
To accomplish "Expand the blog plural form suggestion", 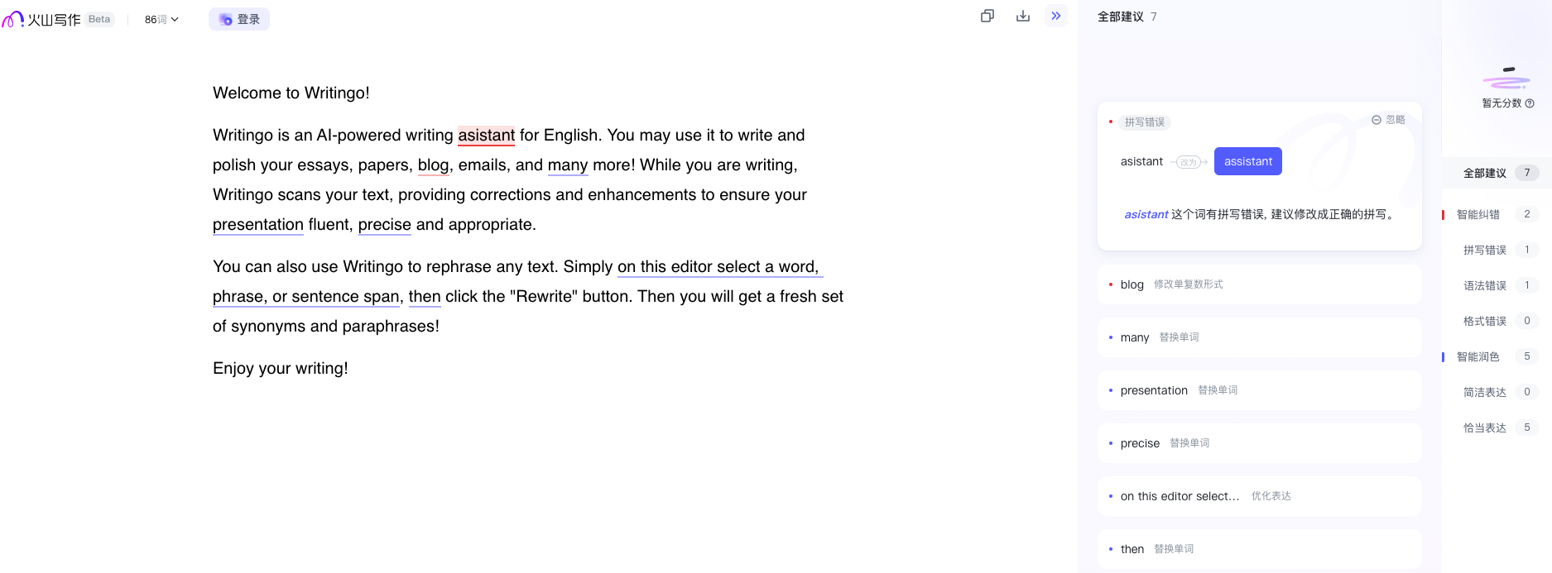I will (x=1258, y=284).
